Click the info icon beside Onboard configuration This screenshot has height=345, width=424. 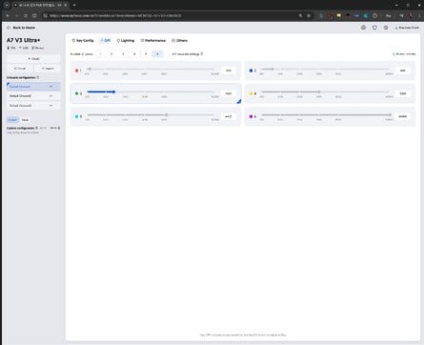pos(38,77)
